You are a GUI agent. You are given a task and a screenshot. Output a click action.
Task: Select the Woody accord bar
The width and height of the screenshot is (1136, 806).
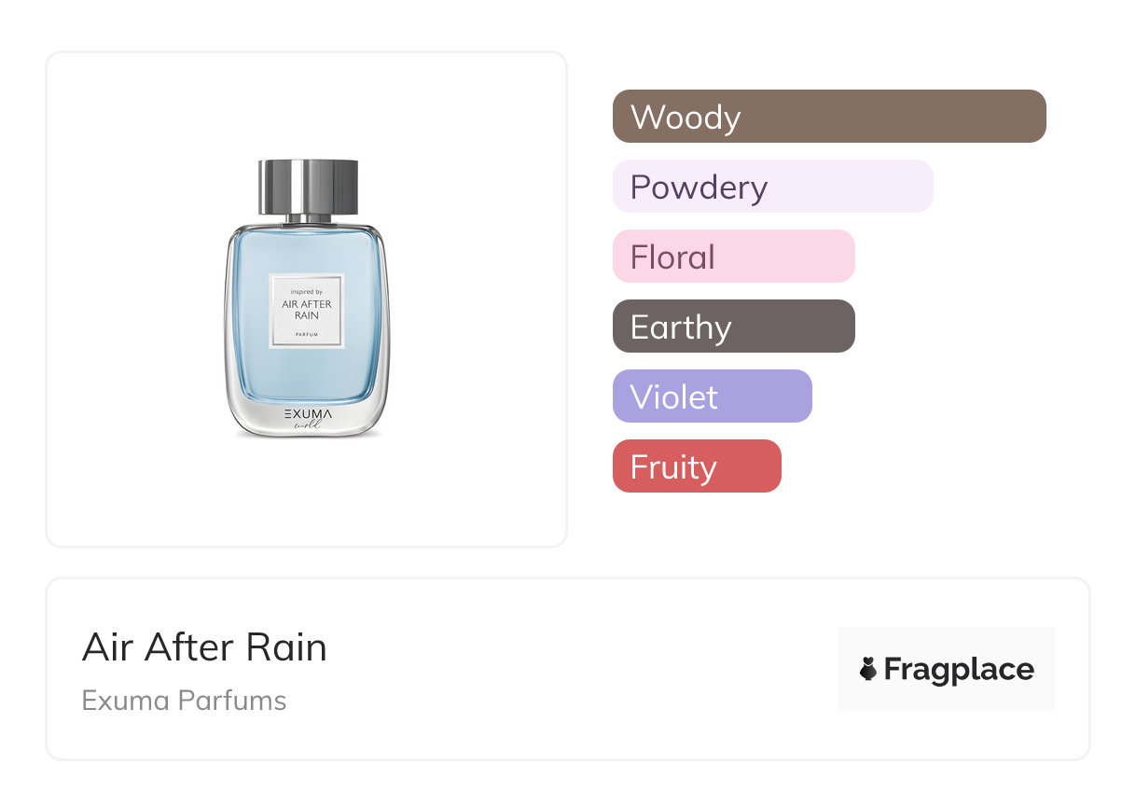828,117
